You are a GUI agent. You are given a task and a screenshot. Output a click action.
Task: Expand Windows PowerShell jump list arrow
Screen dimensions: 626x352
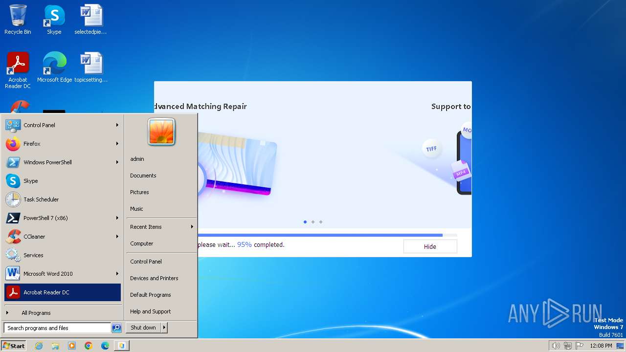pyautogui.click(x=117, y=162)
